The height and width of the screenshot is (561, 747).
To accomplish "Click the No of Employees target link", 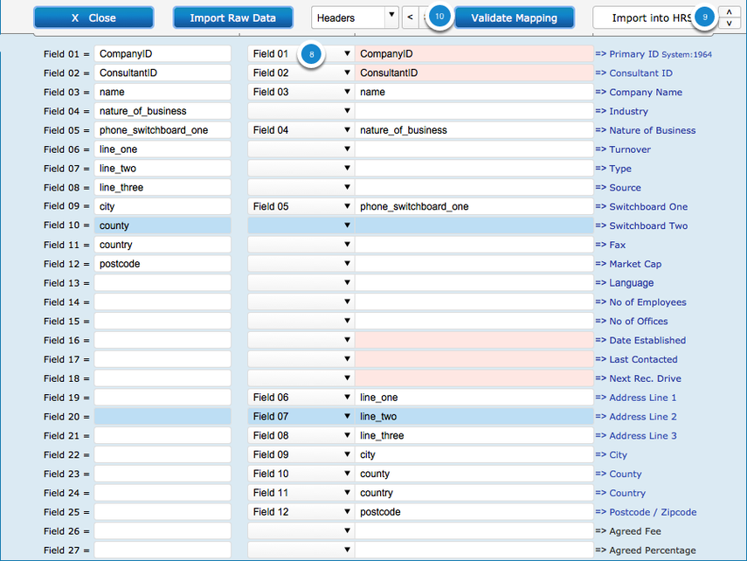I will (640, 302).
